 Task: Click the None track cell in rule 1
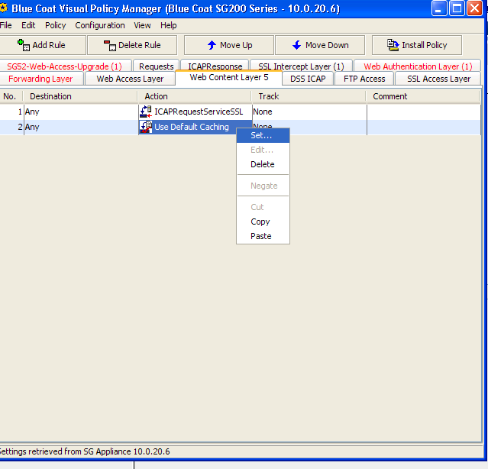coord(309,112)
